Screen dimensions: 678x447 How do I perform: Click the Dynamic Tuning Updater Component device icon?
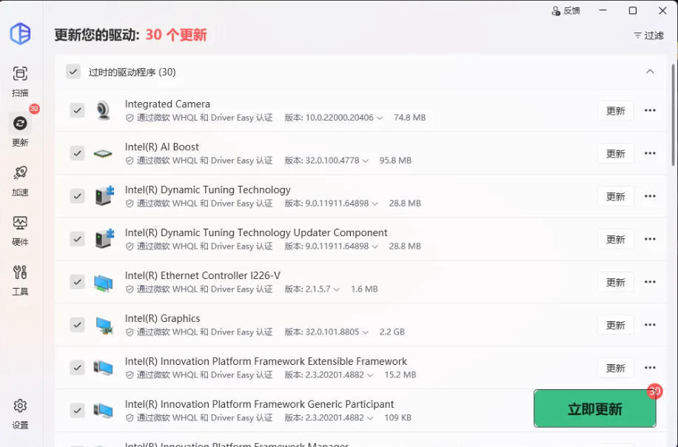(104, 238)
